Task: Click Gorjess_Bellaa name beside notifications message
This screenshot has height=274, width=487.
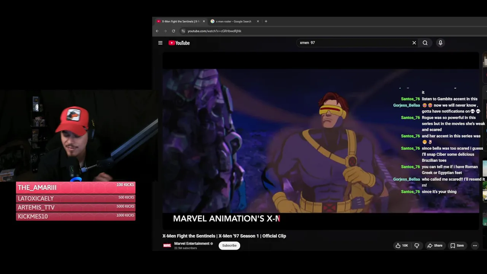Action: tap(406, 105)
